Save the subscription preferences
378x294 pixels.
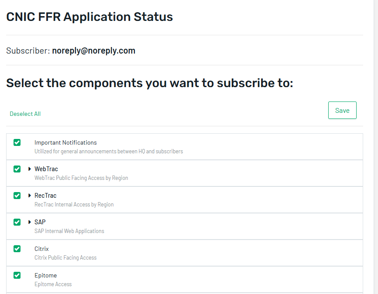[x=342, y=110]
